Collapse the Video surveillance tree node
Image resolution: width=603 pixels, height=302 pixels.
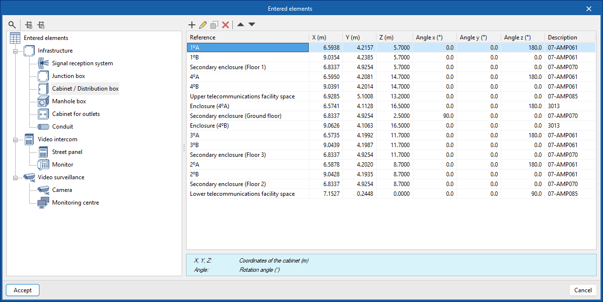click(x=15, y=177)
